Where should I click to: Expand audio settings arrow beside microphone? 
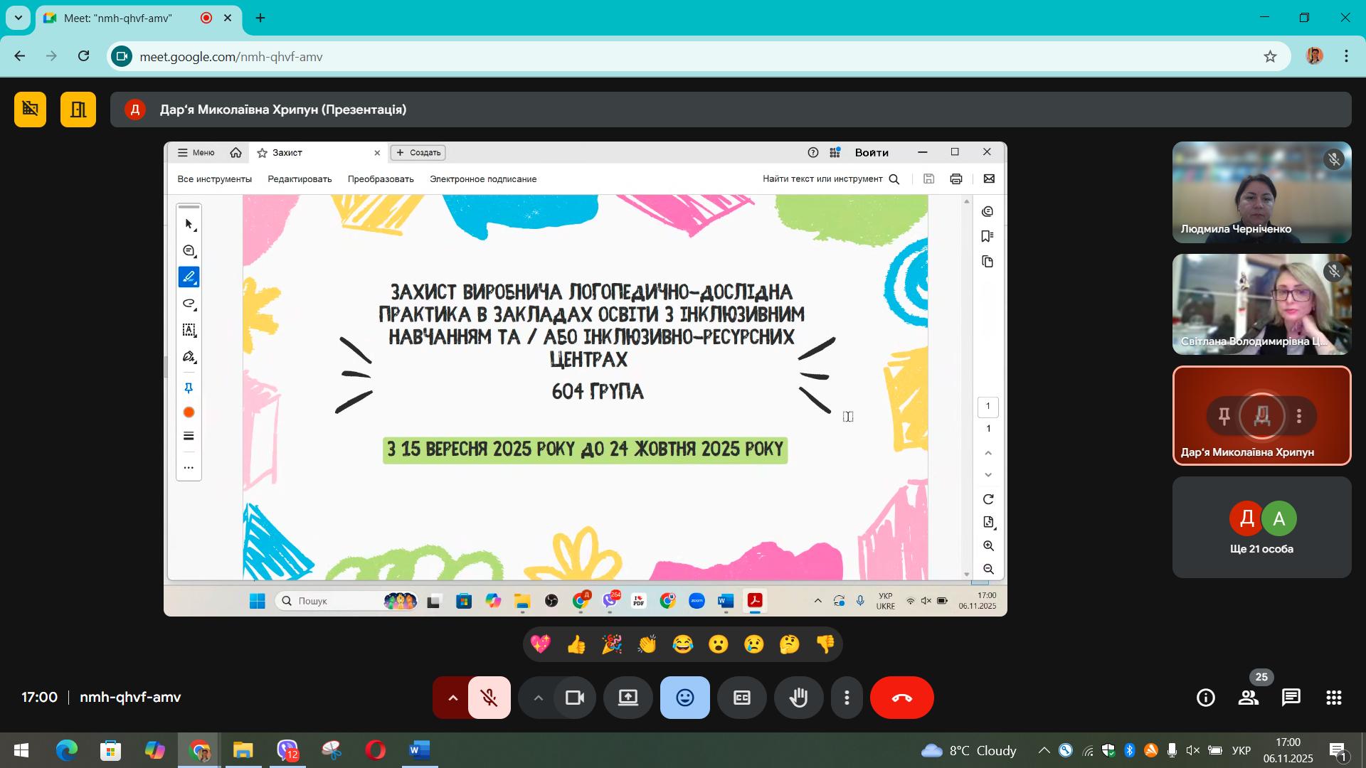point(452,698)
